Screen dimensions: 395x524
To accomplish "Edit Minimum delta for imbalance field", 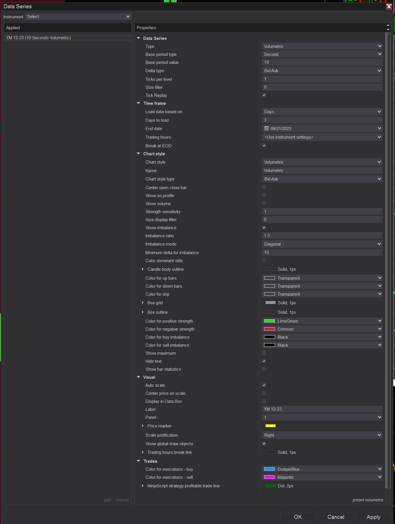I will pos(322,252).
